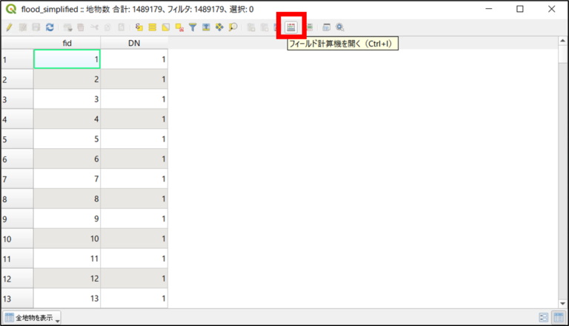
Task: Select row header 10
Action: (17, 239)
